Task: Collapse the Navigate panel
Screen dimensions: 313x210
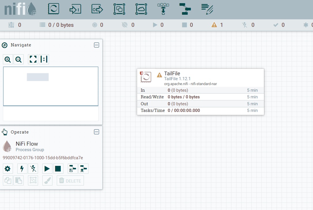Action: tap(97, 45)
